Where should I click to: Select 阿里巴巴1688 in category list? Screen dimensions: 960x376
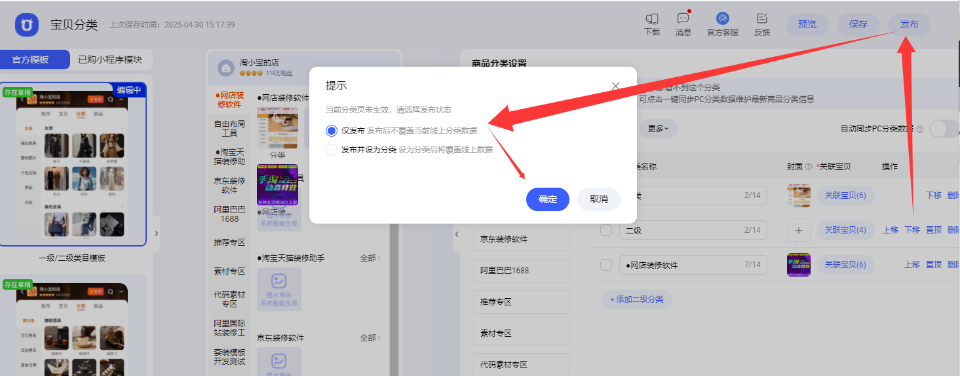tap(521, 271)
